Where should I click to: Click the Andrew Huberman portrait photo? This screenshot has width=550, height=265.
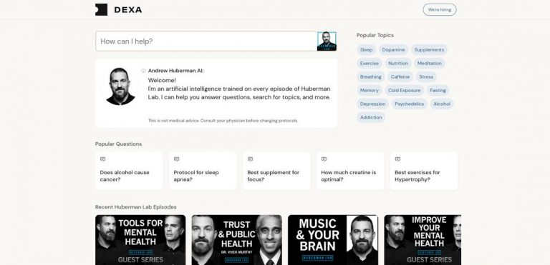pyautogui.click(x=120, y=86)
